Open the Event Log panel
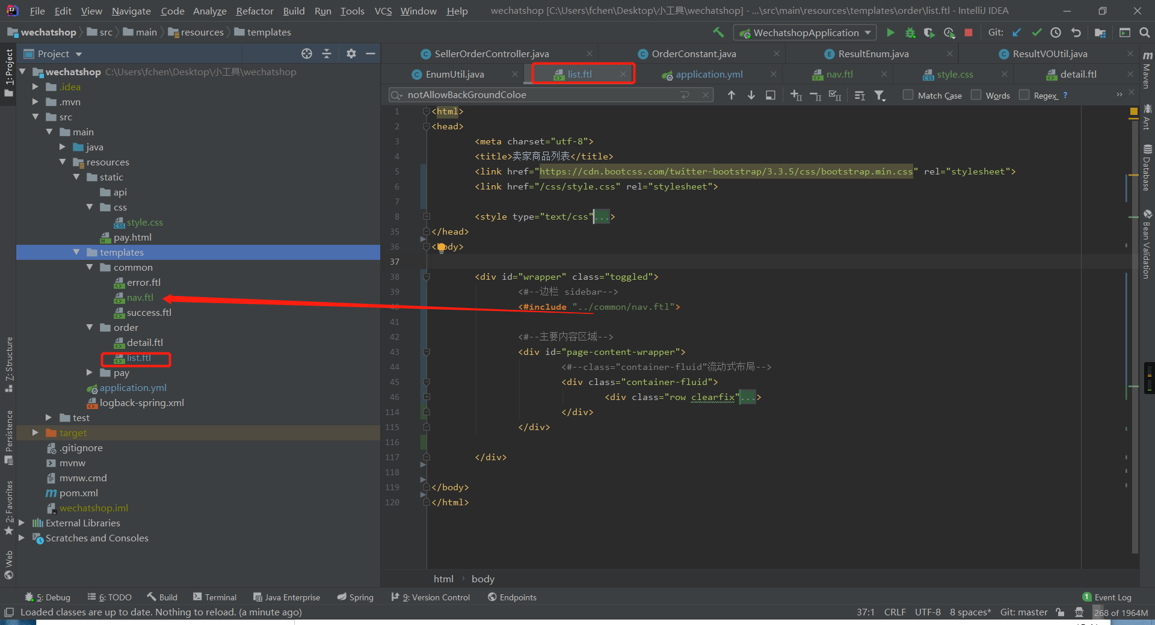 coord(1110,597)
